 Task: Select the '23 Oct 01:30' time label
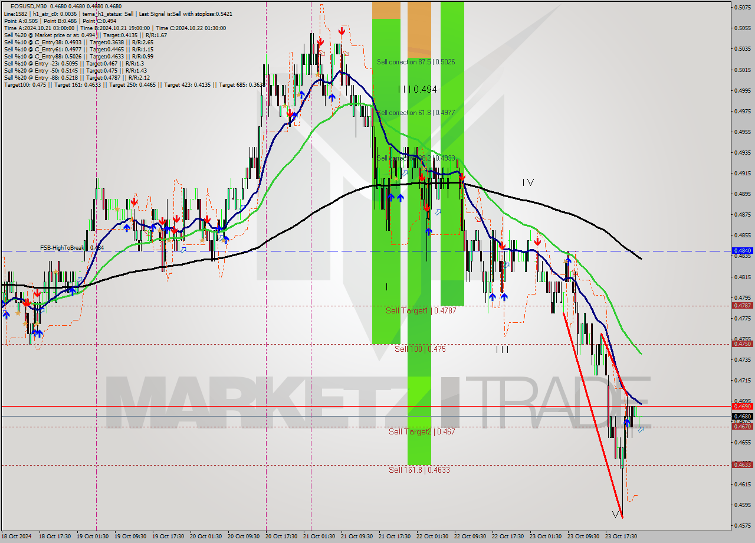point(545,537)
